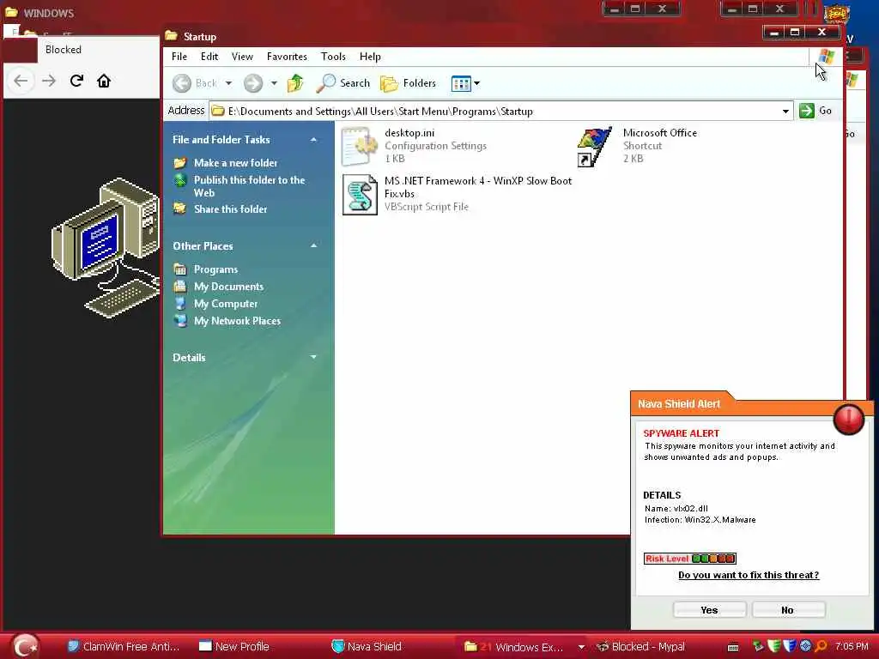Go up one folder level

(295, 83)
